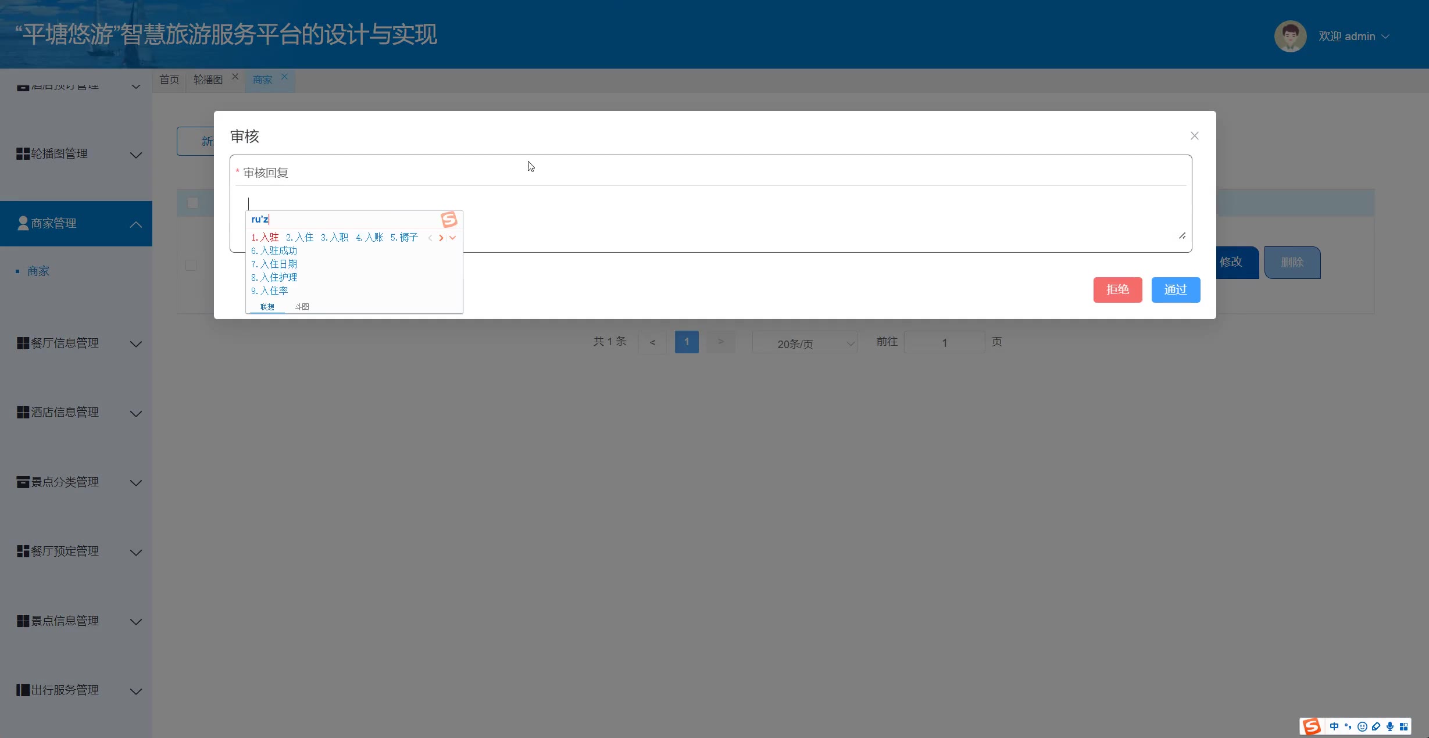Click the skin pen icon in the IME toolbar

pyautogui.click(x=1376, y=726)
